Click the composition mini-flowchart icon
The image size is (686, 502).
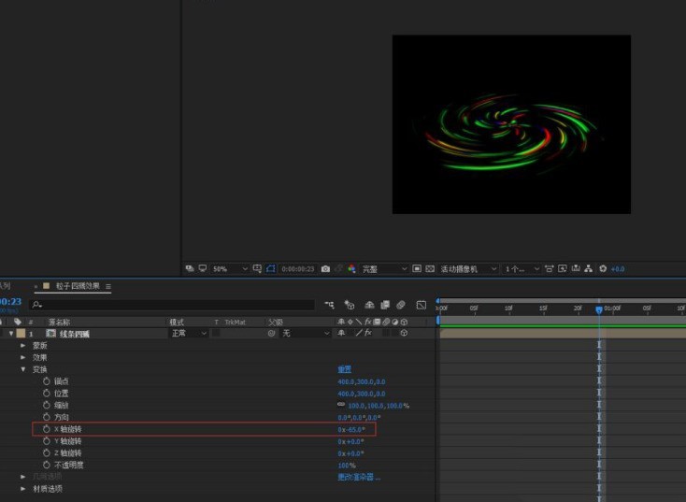click(x=329, y=305)
